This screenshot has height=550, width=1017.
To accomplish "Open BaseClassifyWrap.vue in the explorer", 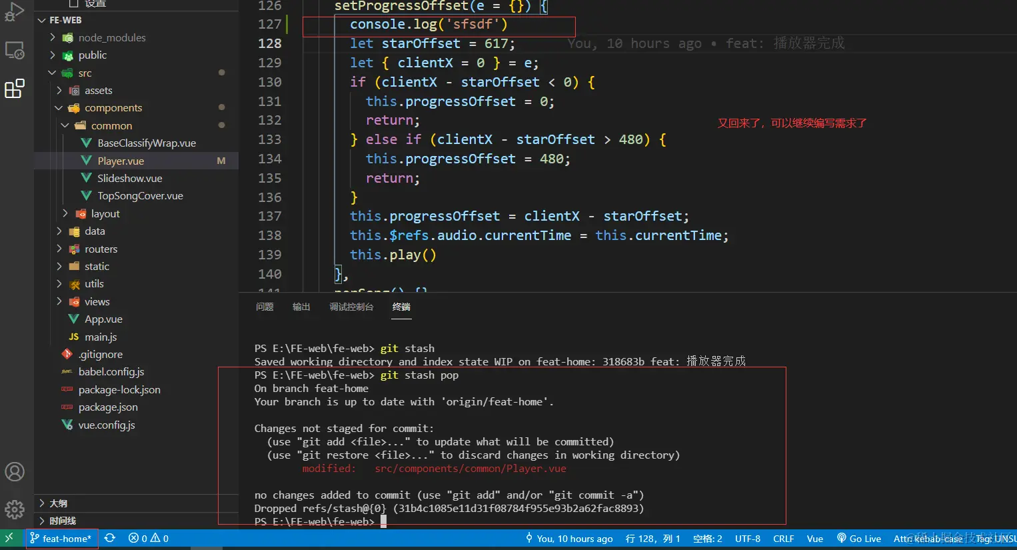I will click(147, 143).
